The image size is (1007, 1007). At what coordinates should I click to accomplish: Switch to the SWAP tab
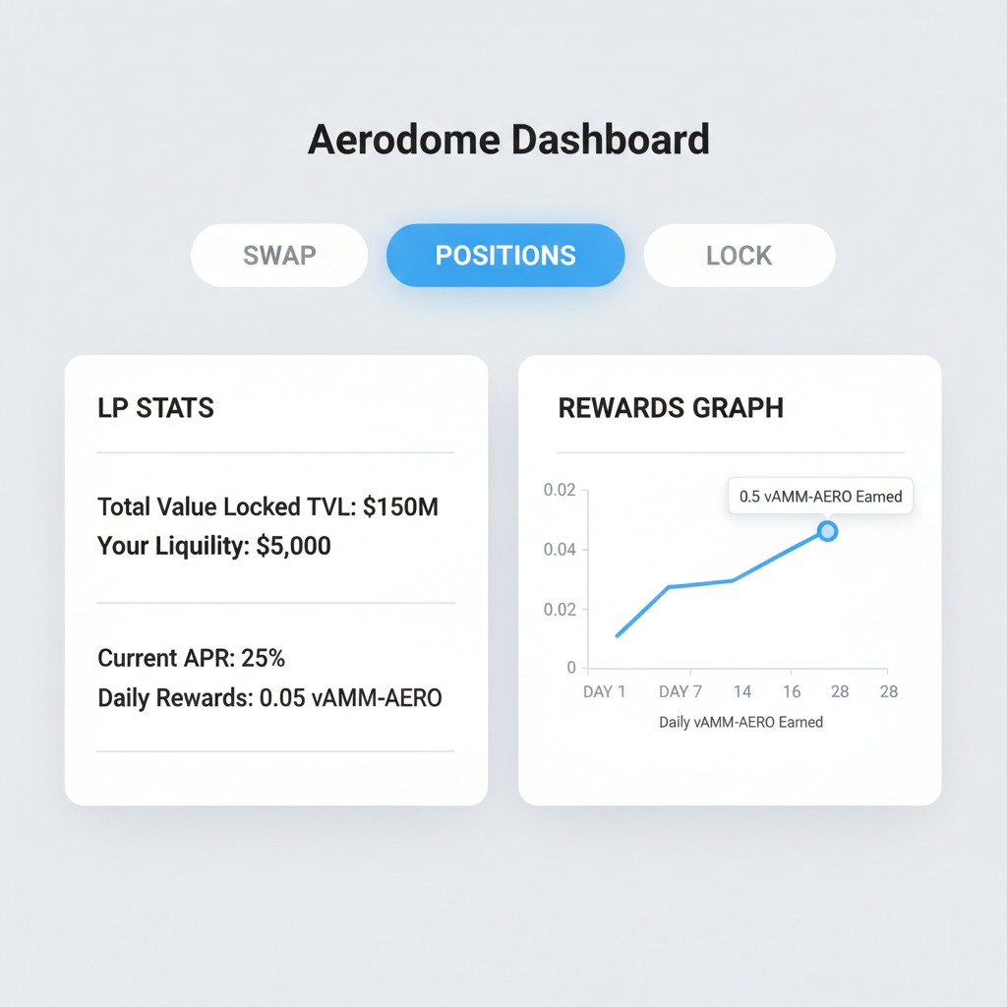coord(278,255)
